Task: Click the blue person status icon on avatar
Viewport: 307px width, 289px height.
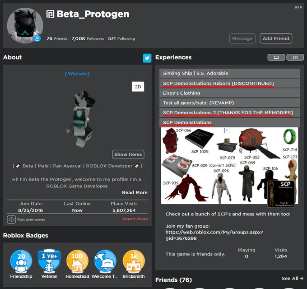Action: [37, 38]
